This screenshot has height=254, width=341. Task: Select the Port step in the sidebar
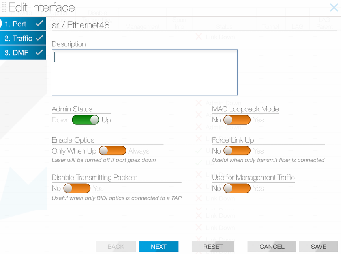coord(18,24)
